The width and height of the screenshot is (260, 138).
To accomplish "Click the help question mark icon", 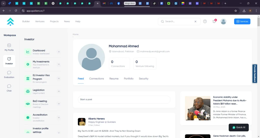I will click(205, 22).
